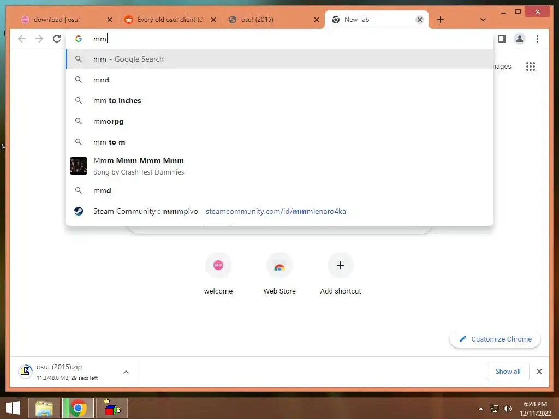The height and width of the screenshot is (419, 559).
Task: Go back with the browser back arrow
Action: 22,39
